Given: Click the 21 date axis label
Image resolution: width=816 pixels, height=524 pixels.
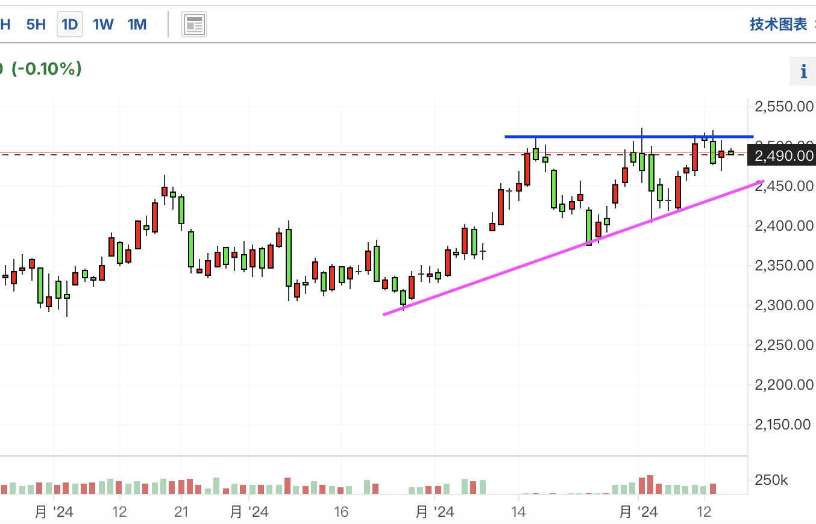Looking at the screenshot, I should [x=181, y=512].
